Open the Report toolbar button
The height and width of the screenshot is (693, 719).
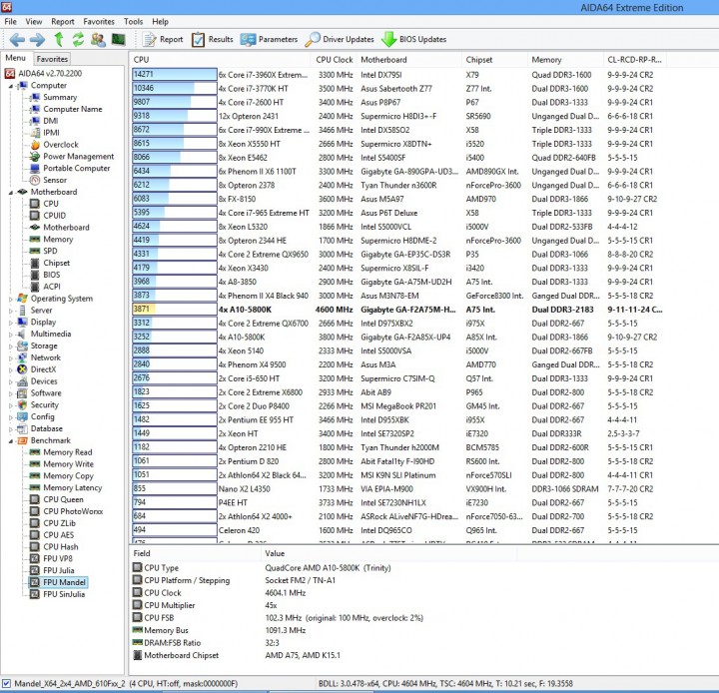click(163, 39)
